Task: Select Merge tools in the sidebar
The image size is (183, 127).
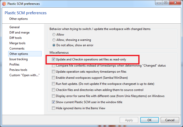Action: pos(17,43)
